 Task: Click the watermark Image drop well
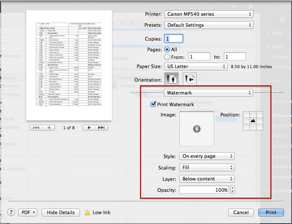click(x=197, y=129)
